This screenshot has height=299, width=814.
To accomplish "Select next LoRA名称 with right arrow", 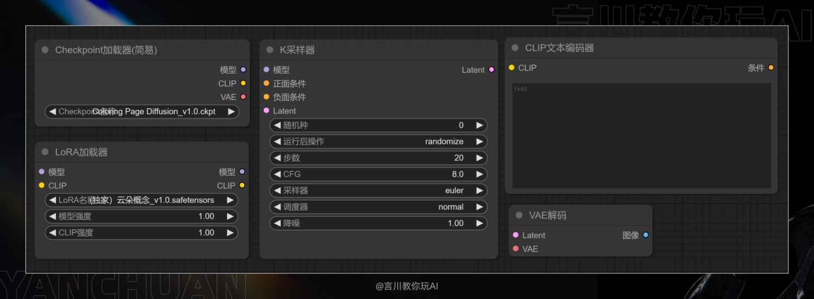I will click(230, 200).
